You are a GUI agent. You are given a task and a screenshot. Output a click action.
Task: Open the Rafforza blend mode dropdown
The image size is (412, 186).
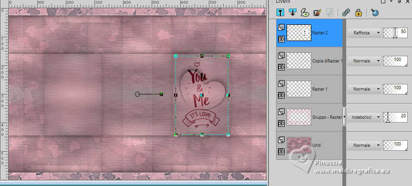pyautogui.click(x=364, y=33)
